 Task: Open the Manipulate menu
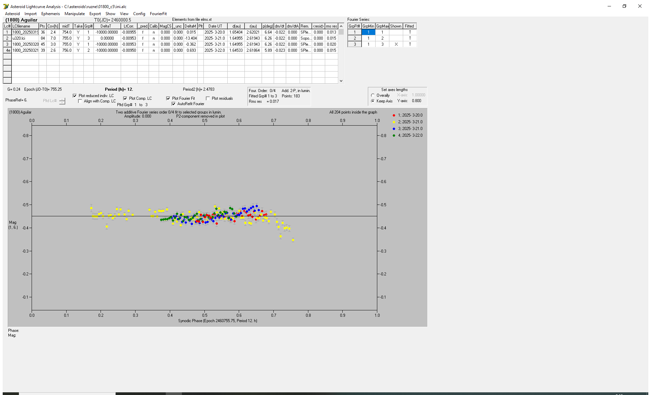coord(75,14)
